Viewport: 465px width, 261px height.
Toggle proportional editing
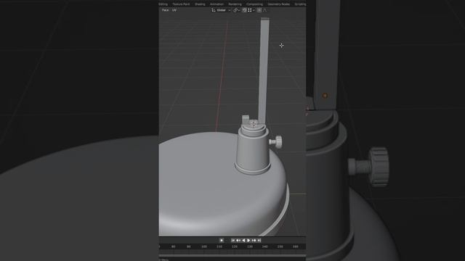[259, 10]
